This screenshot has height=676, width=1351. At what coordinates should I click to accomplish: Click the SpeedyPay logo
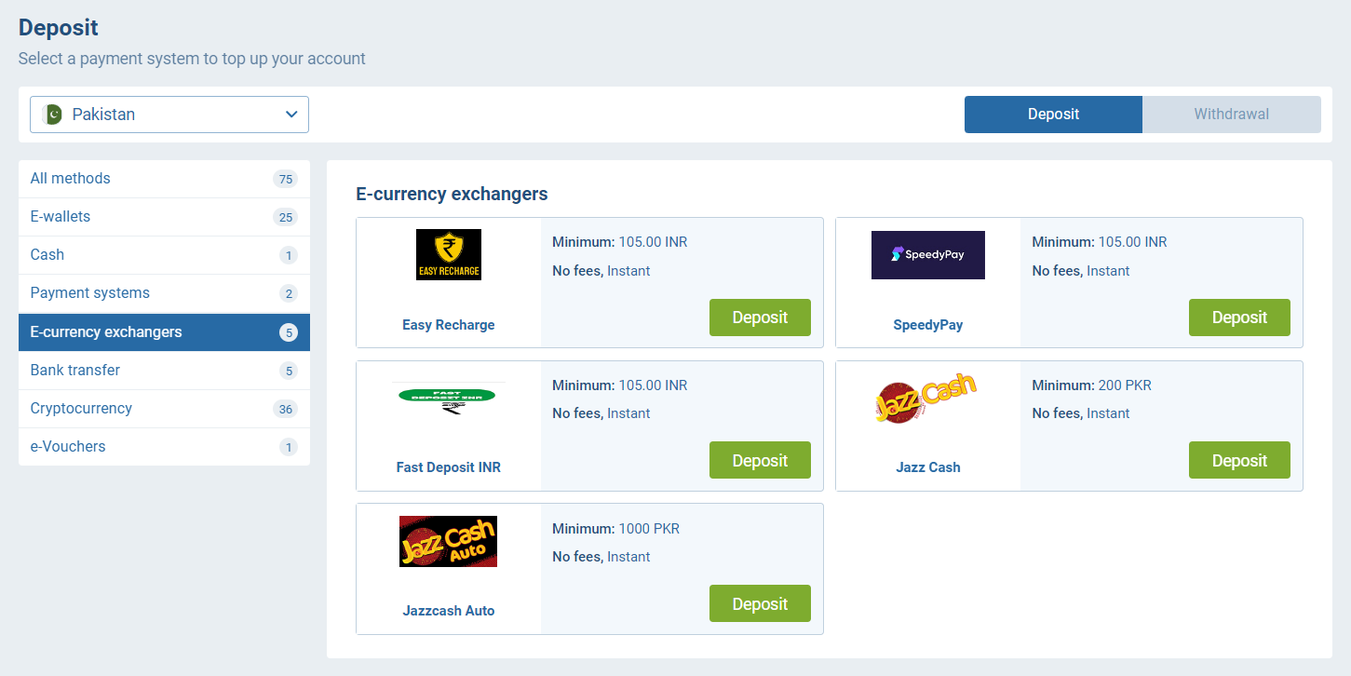pyautogui.click(x=927, y=254)
